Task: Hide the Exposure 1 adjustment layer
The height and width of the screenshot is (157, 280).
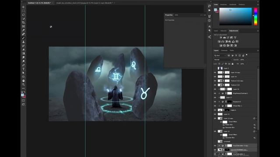Action: pyautogui.click(x=215, y=102)
